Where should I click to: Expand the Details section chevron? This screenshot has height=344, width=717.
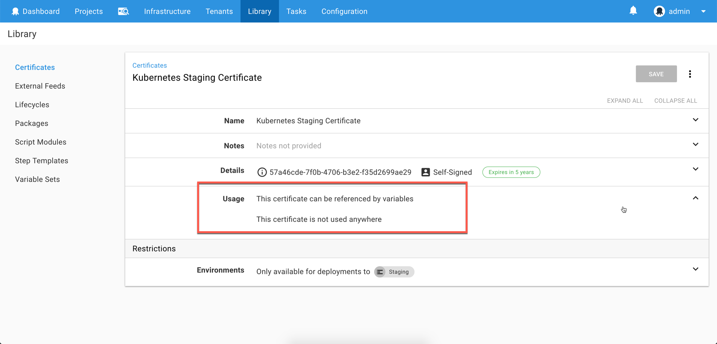coord(695,169)
